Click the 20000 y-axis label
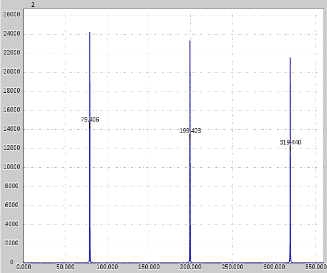The height and width of the screenshot is (273, 327). pos(12,72)
